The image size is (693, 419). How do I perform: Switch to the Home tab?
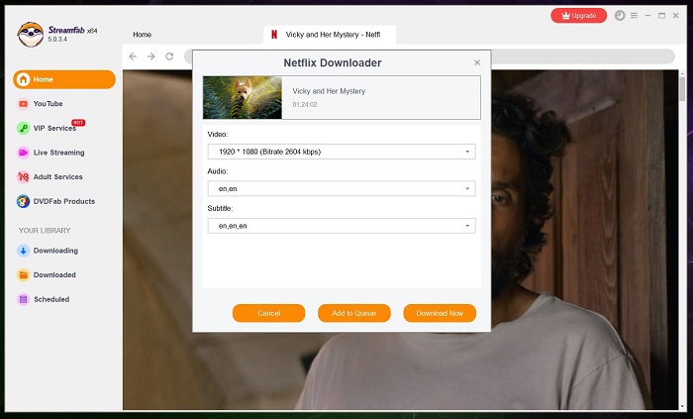(x=142, y=35)
